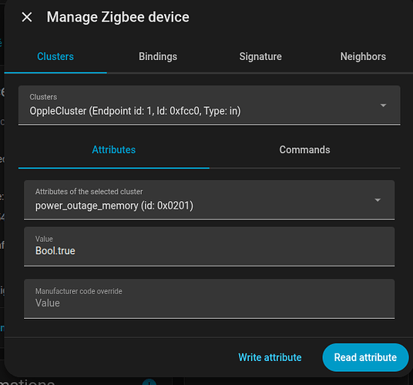Go to the Signature tab

(260, 56)
